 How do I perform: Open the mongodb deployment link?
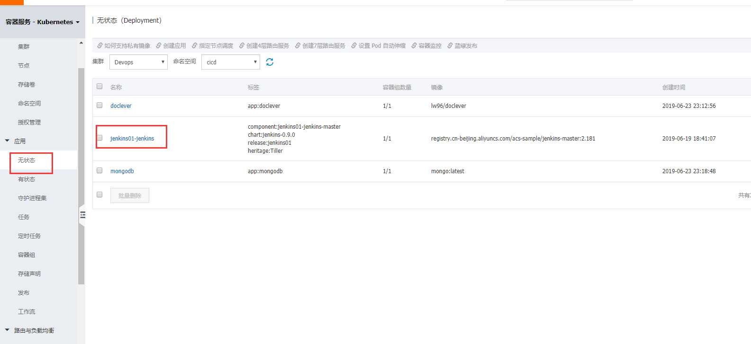point(122,171)
